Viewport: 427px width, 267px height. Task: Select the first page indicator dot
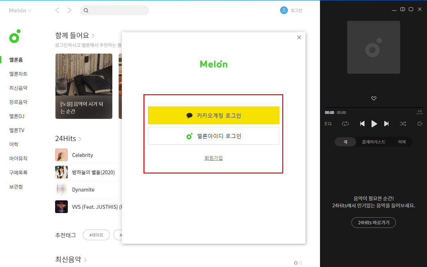[296, 263]
